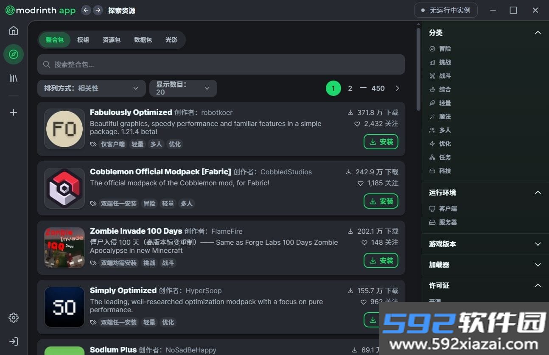549x355 pixels.
Task: Open 无运行中实例 status button
Action: pyautogui.click(x=446, y=10)
